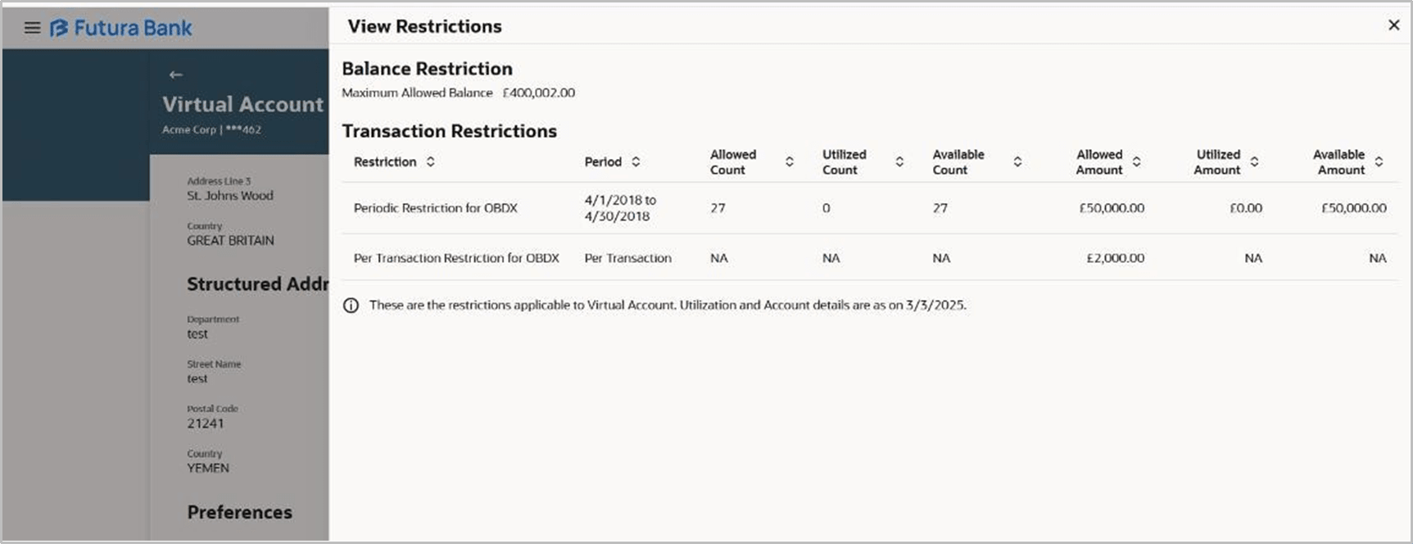This screenshot has height=544, width=1413.
Task: Toggle sort on Allowed Amount column
Action: [x=1135, y=161]
